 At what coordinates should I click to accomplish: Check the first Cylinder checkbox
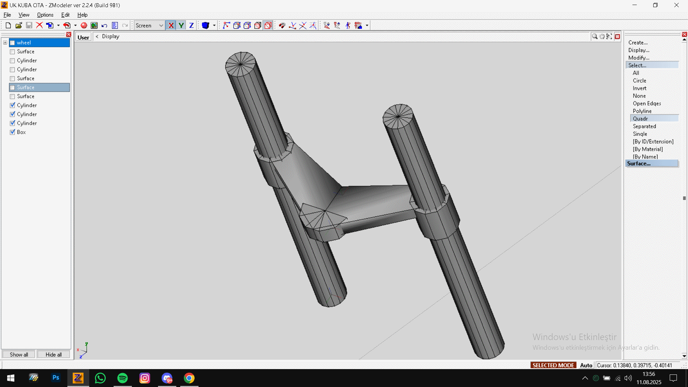pos(13,61)
